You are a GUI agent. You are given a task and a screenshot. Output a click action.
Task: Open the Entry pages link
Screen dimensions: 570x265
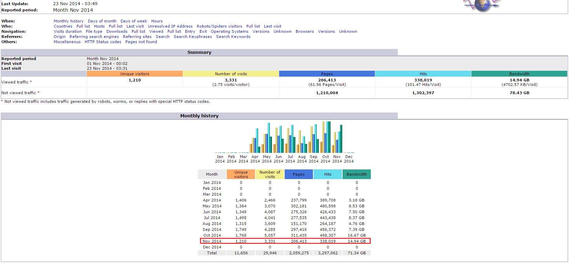[190, 31]
